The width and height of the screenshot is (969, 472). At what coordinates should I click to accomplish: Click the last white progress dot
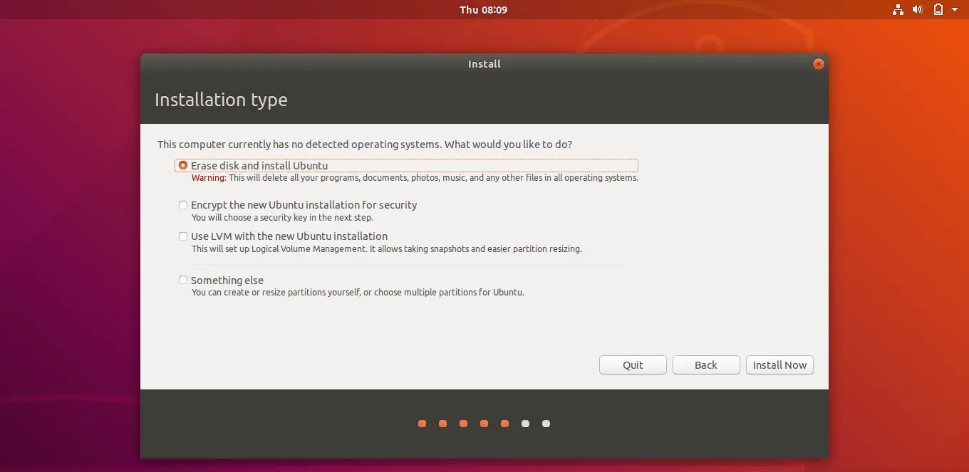pos(546,424)
